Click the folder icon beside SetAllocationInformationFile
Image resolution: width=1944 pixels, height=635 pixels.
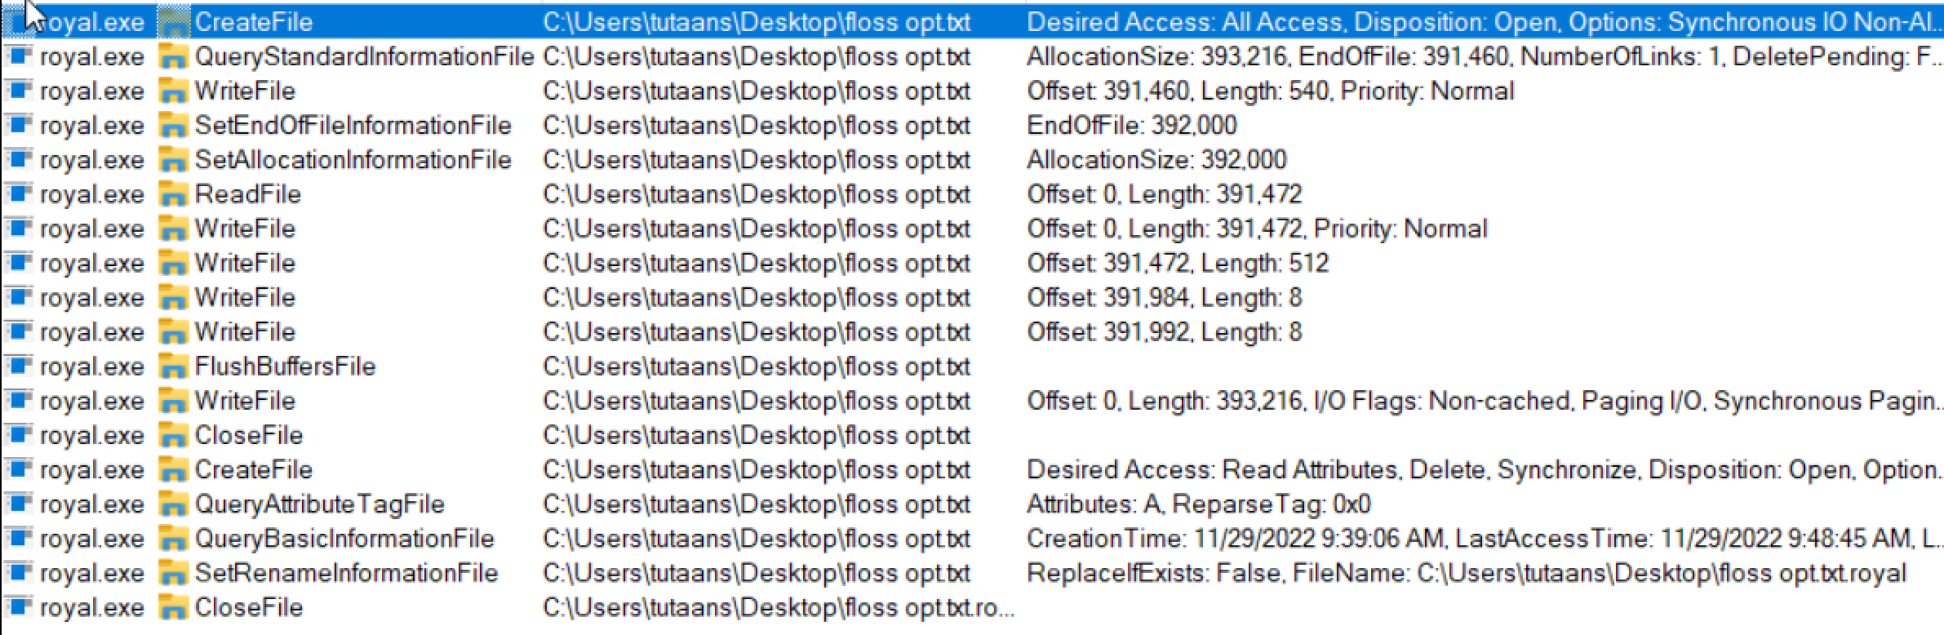[171, 161]
